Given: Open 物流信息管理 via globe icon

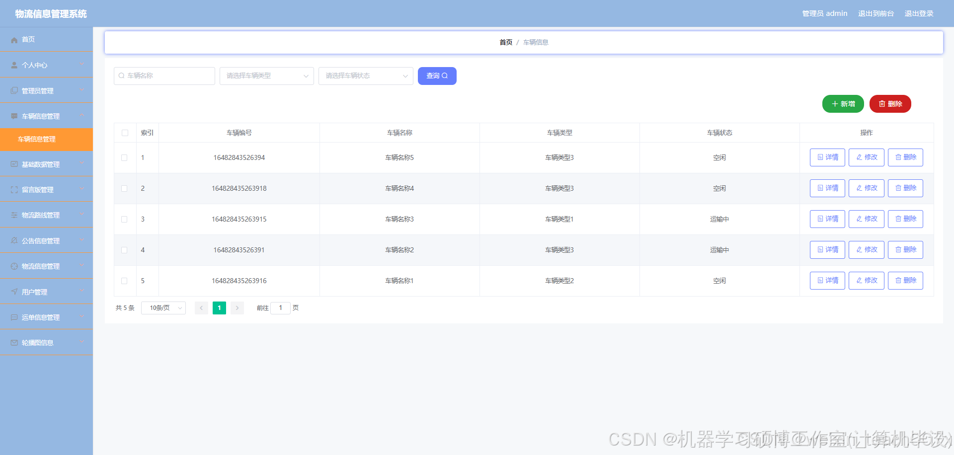Looking at the screenshot, I should (13, 266).
